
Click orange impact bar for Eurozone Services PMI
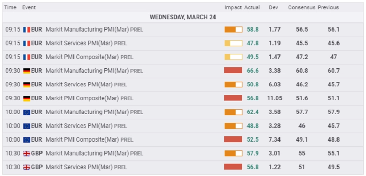[233, 126]
